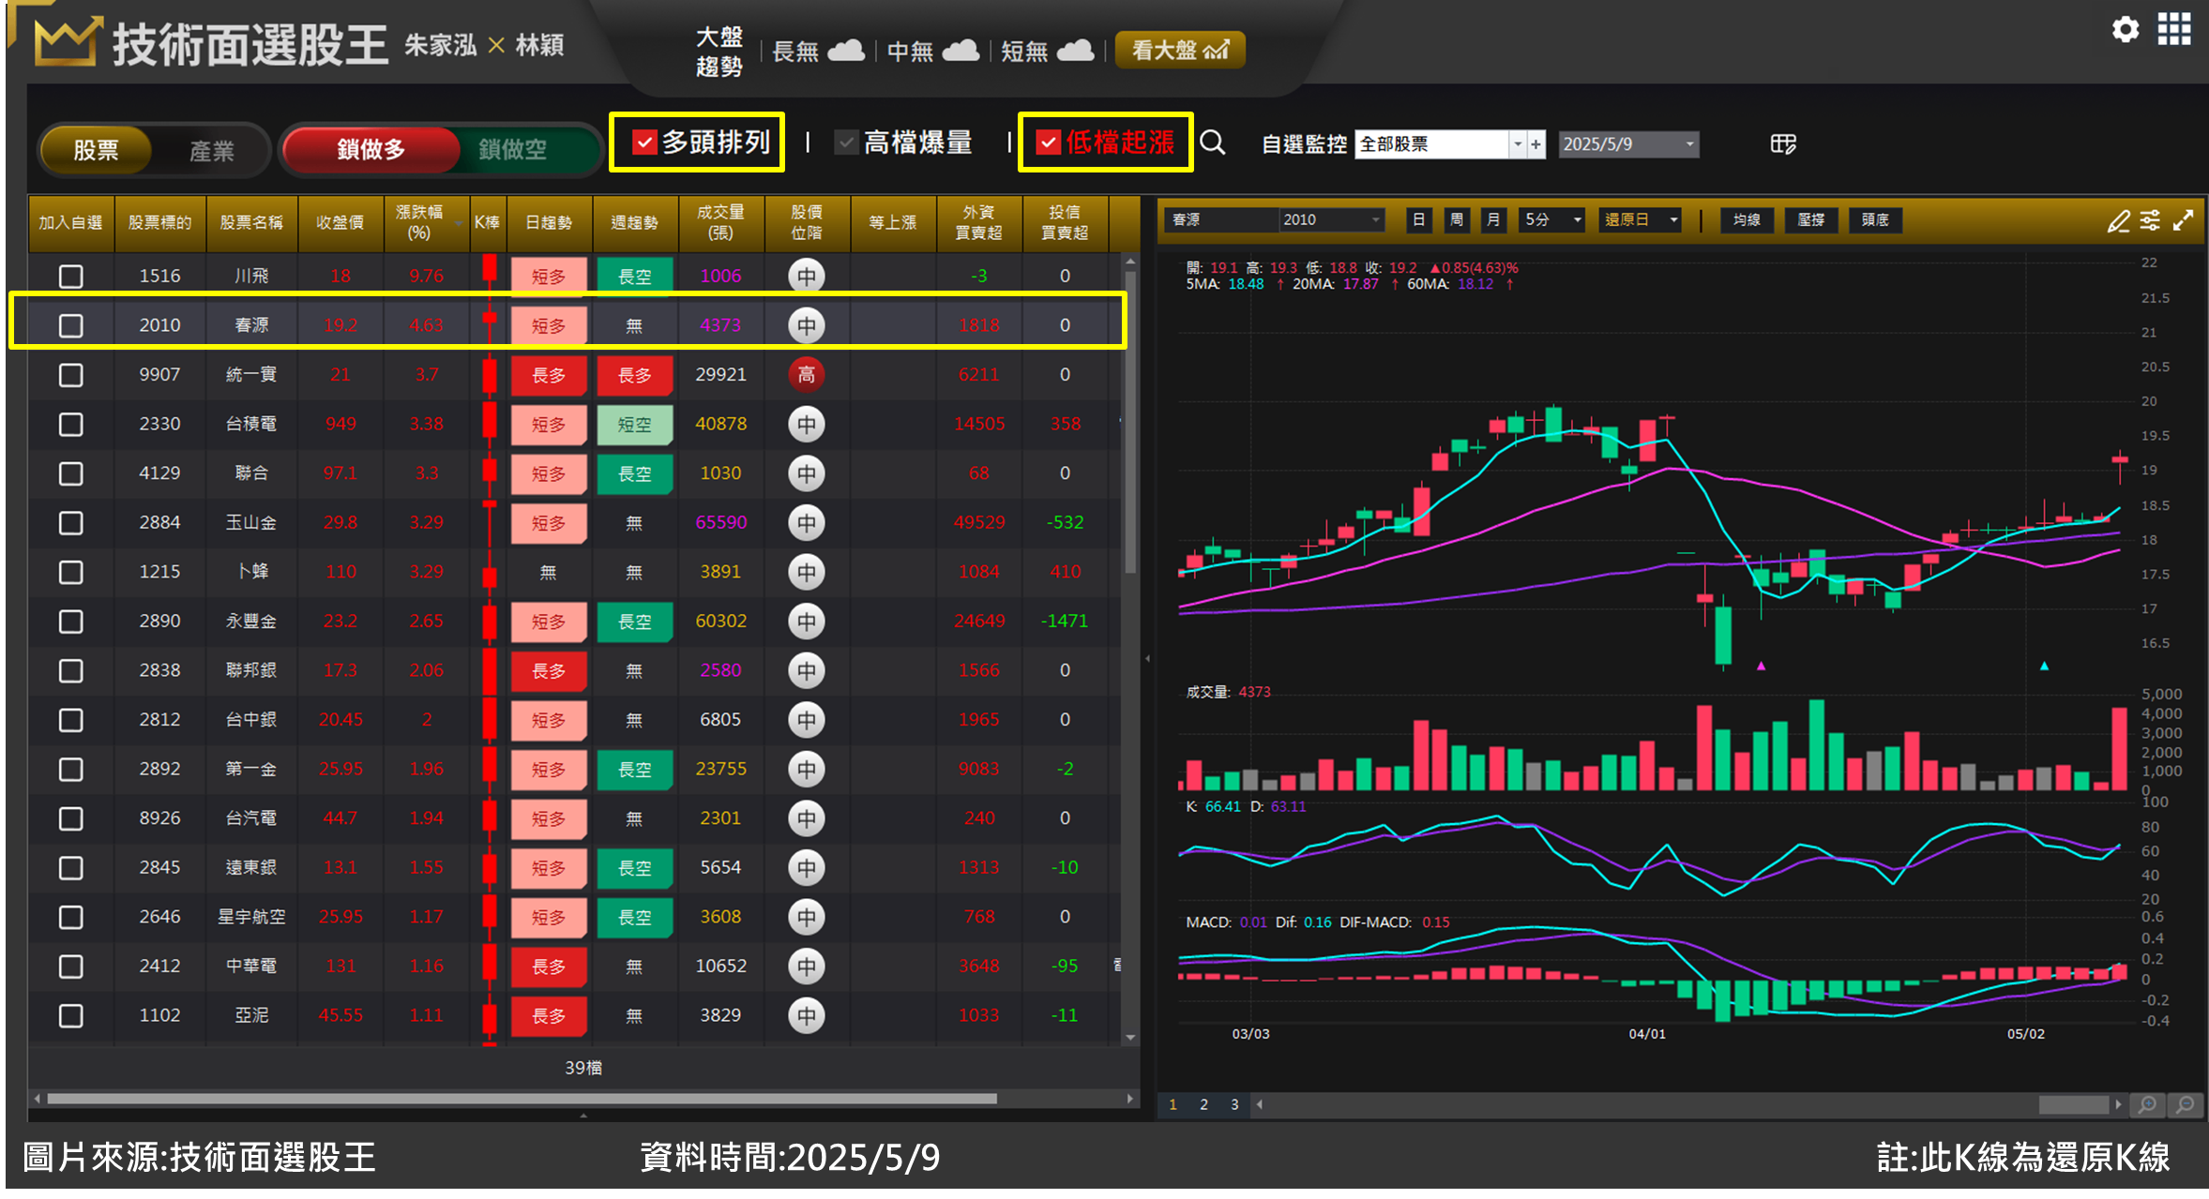Select the 鎖做多 mode

tap(371, 149)
